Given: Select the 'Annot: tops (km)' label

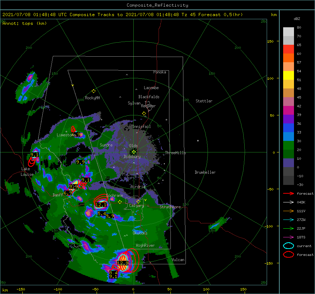Looking at the screenshot, I should point(24,23).
